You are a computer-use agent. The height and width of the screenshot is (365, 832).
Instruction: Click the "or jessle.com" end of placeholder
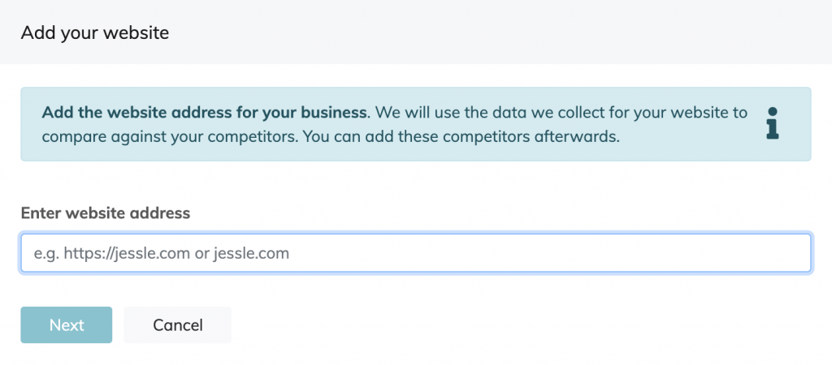tap(242, 253)
